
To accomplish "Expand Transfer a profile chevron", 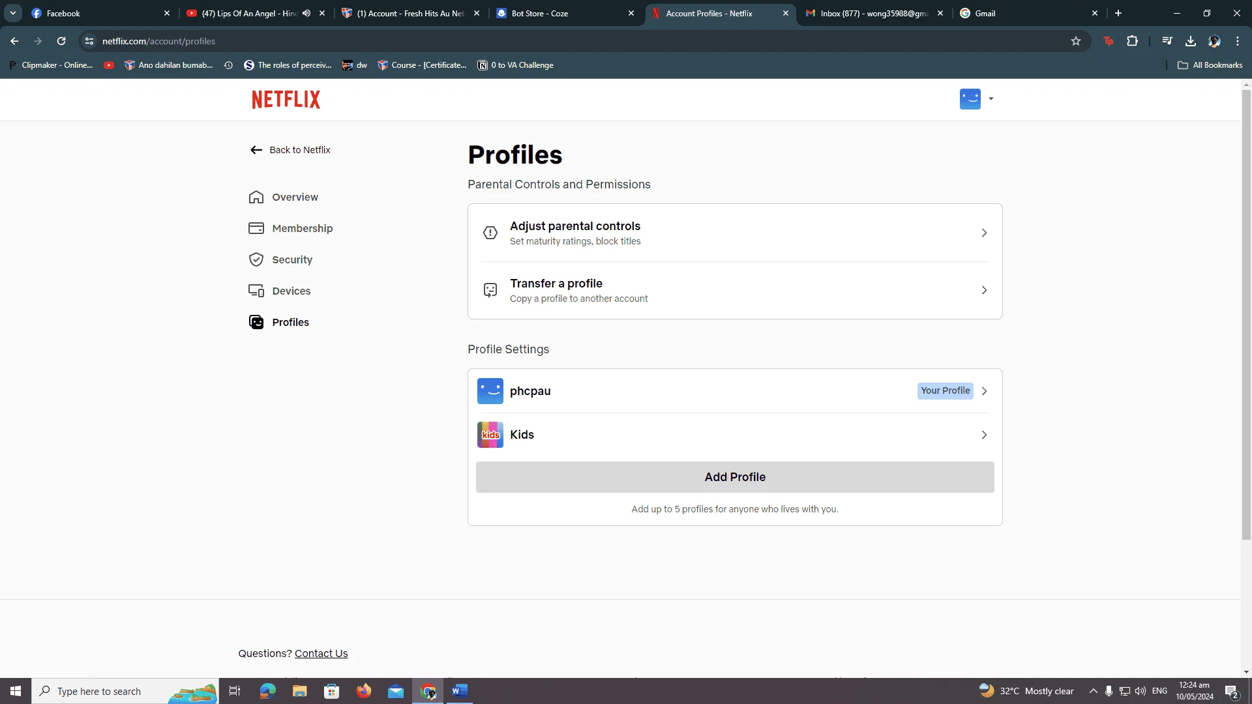I will coord(984,290).
